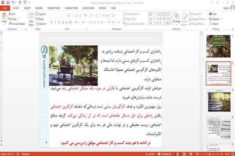Click the PERSIAN language indicator
Viewport: 235px width, 156px height.
pos(25,154)
